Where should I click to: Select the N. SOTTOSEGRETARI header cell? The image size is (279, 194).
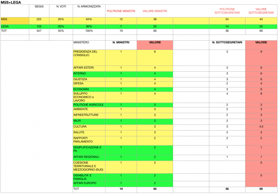pyautogui.click(x=227, y=43)
